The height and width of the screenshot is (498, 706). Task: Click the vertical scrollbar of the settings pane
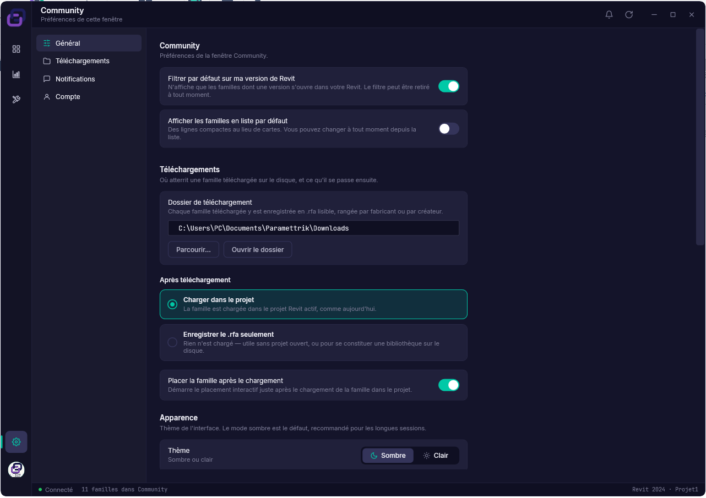700,137
